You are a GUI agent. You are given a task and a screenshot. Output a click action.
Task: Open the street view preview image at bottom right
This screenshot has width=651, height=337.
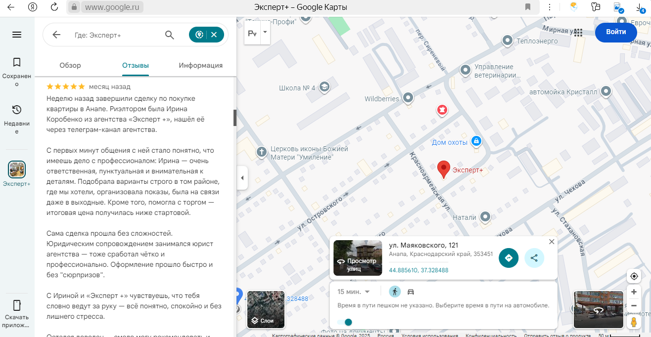click(x=599, y=310)
